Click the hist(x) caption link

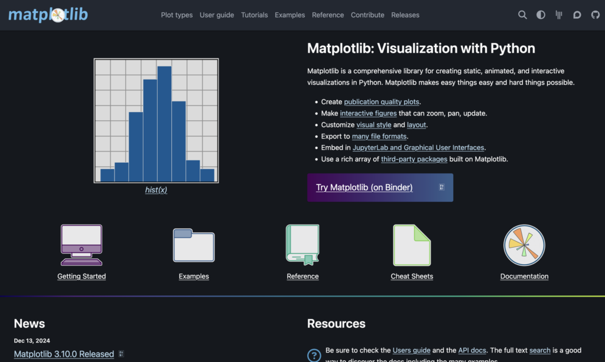pos(156,190)
